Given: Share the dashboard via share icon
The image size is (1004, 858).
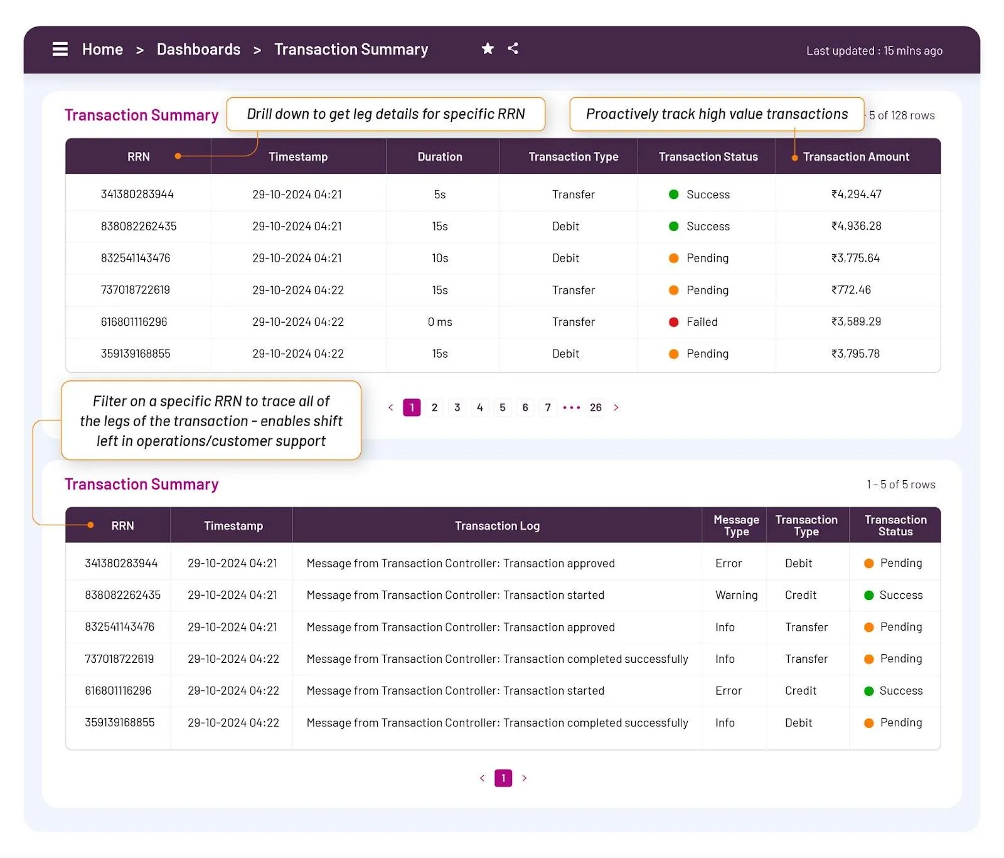Looking at the screenshot, I should (x=513, y=48).
